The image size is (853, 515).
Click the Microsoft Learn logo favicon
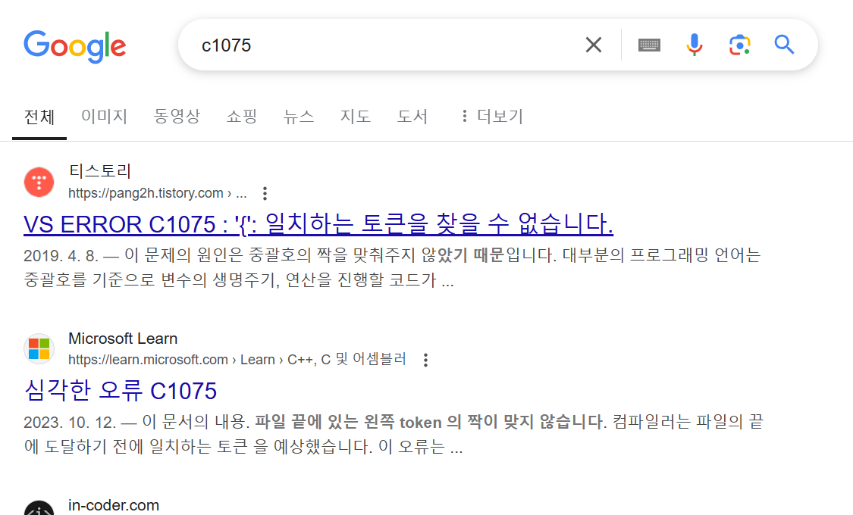tap(39, 349)
